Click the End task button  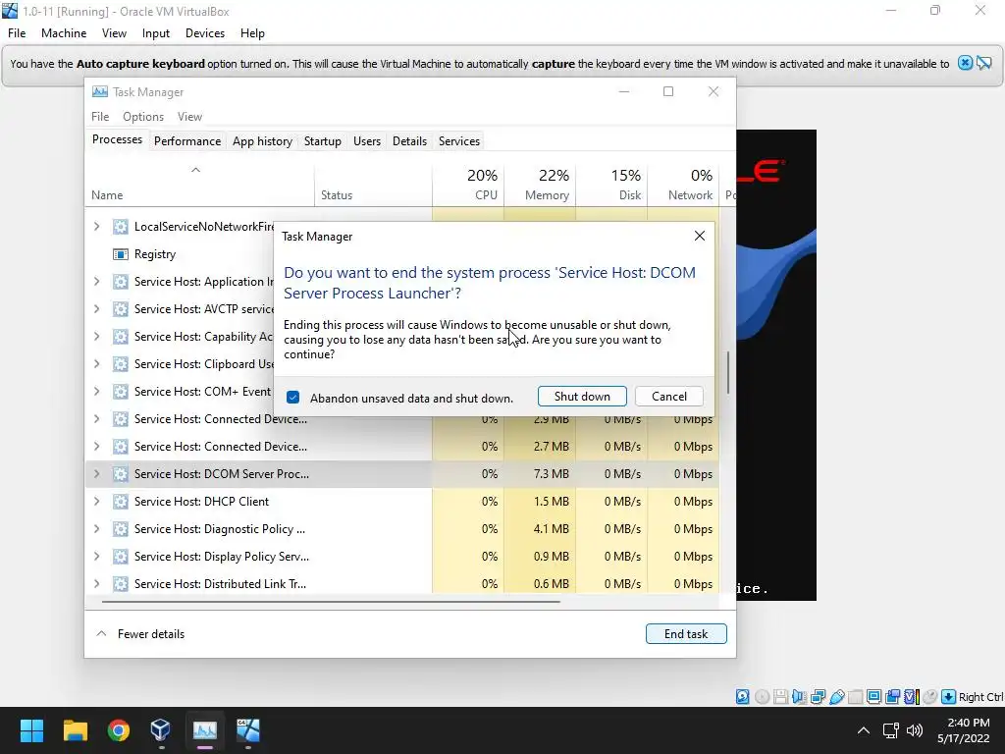click(x=686, y=634)
